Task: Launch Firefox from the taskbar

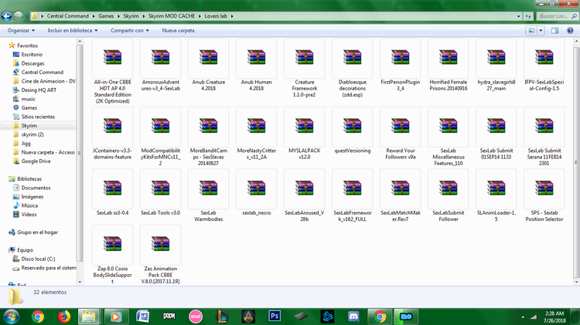Action: [x=64, y=317]
